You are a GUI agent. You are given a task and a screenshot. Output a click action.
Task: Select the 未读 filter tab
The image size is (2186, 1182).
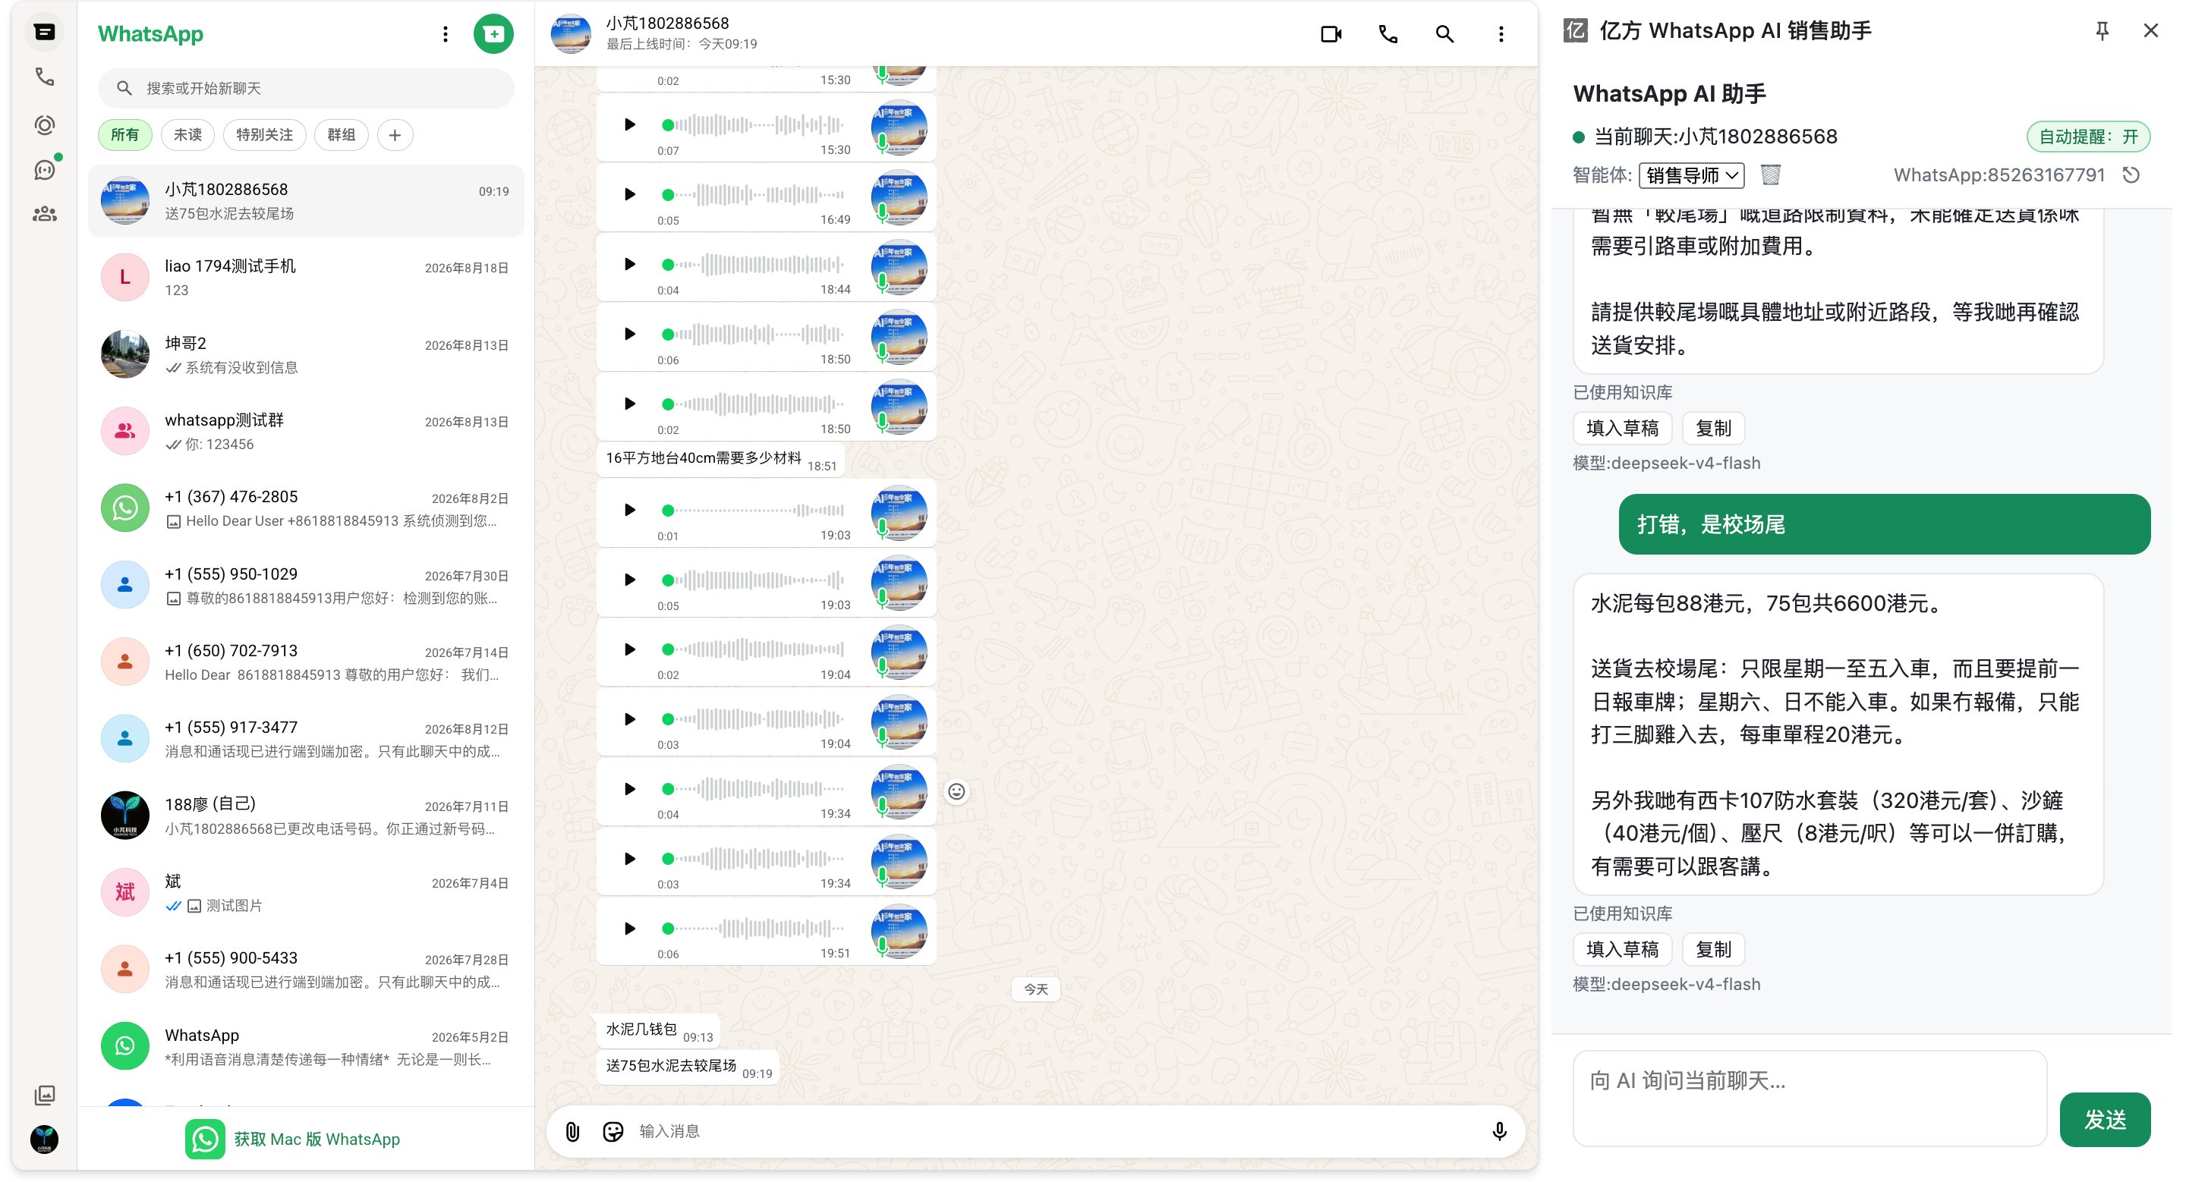tap(187, 135)
